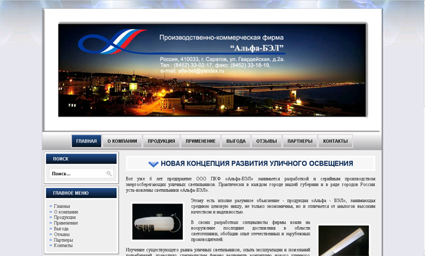The width and height of the screenshot is (425, 256).
Task: Open sidebar link Применение
Action: (66, 223)
